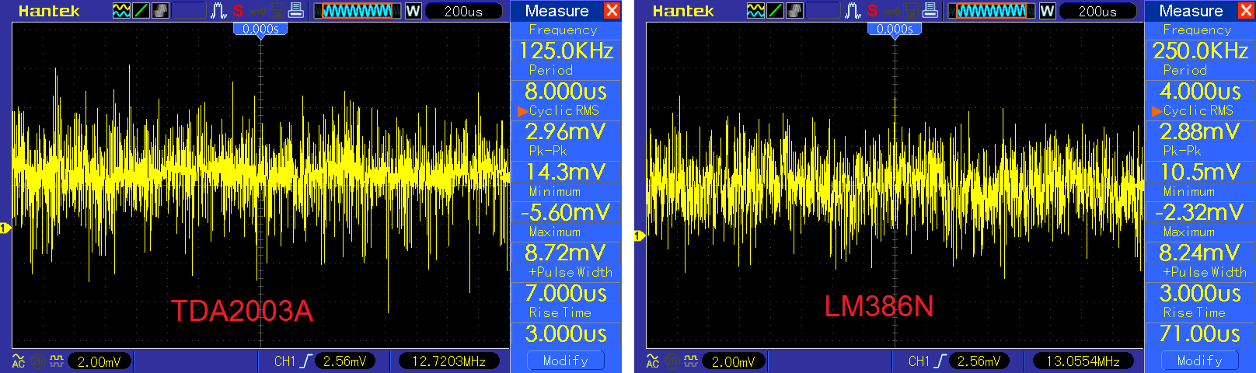Click channel 1 ground marker in LM386N screen

pos(639,235)
